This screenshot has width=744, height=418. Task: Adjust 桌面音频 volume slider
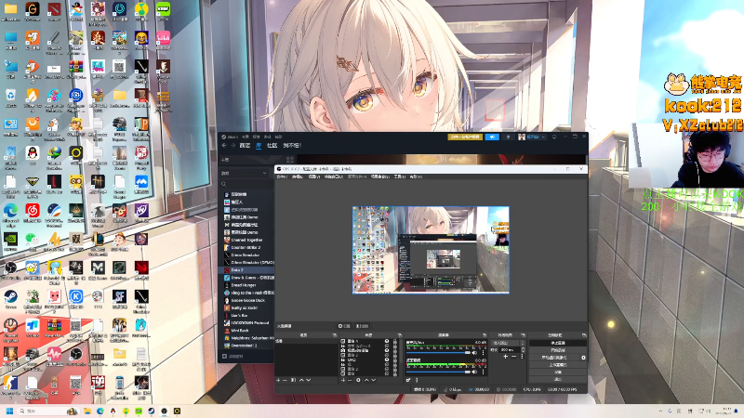click(438, 372)
